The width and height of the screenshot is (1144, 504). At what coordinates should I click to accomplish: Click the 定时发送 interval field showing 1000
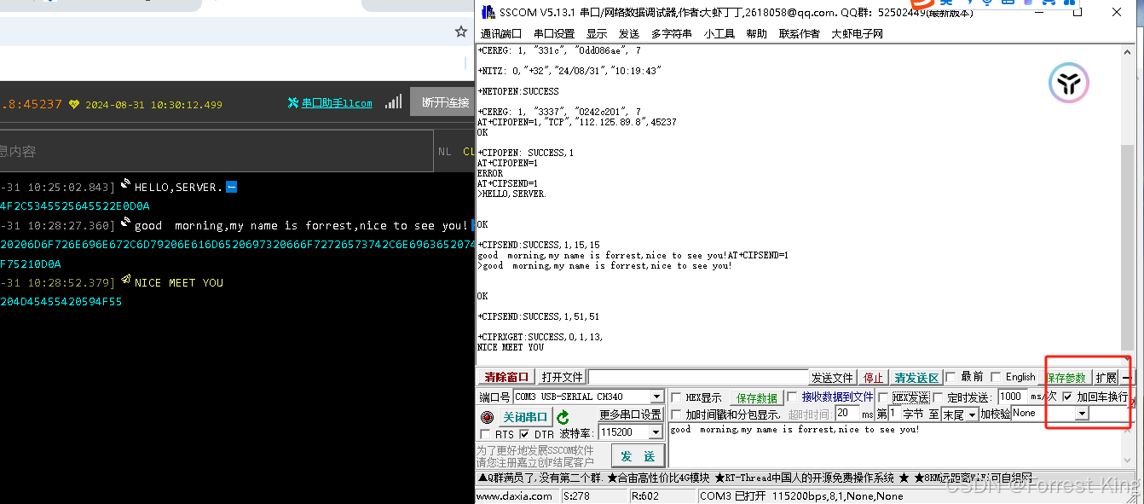[1011, 397]
